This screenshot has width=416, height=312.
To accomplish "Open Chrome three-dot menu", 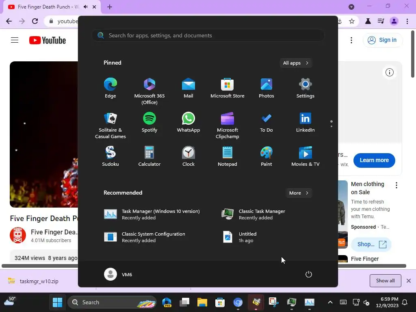I will (x=407, y=21).
